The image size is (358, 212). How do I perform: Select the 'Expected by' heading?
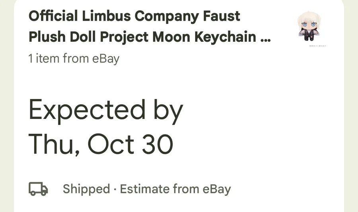(105, 110)
